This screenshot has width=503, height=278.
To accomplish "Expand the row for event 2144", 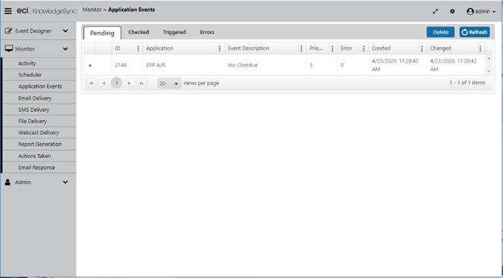I will (90, 66).
